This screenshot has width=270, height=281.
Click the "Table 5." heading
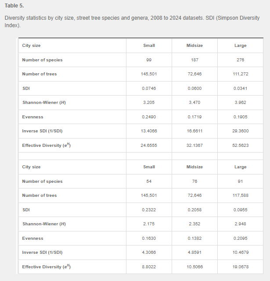[x=14, y=6]
